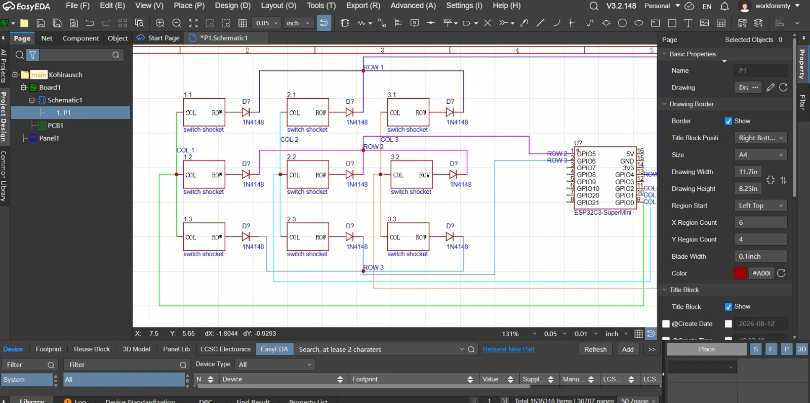Toggle the Border Show checkbox
Screen dimensions: 810x403
(x=728, y=121)
